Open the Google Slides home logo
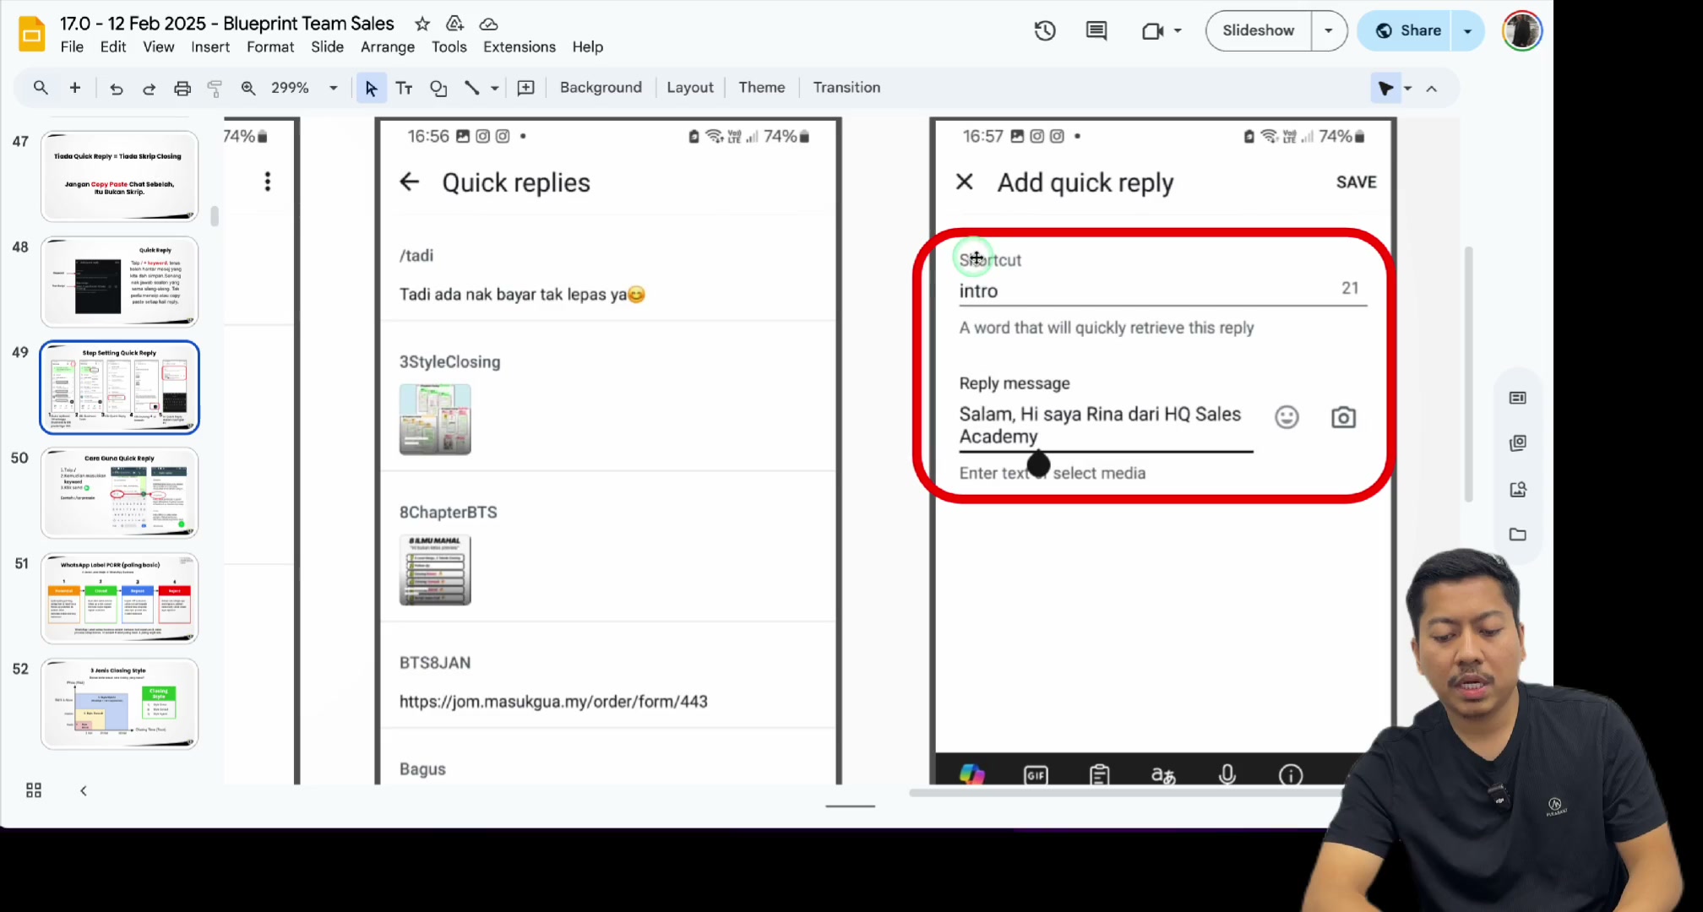The width and height of the screenshot is (1703, 912). 32,35
